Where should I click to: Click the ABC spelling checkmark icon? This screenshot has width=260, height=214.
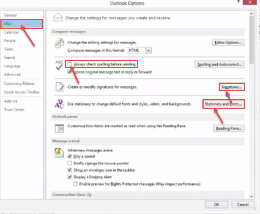coord(59,65)
